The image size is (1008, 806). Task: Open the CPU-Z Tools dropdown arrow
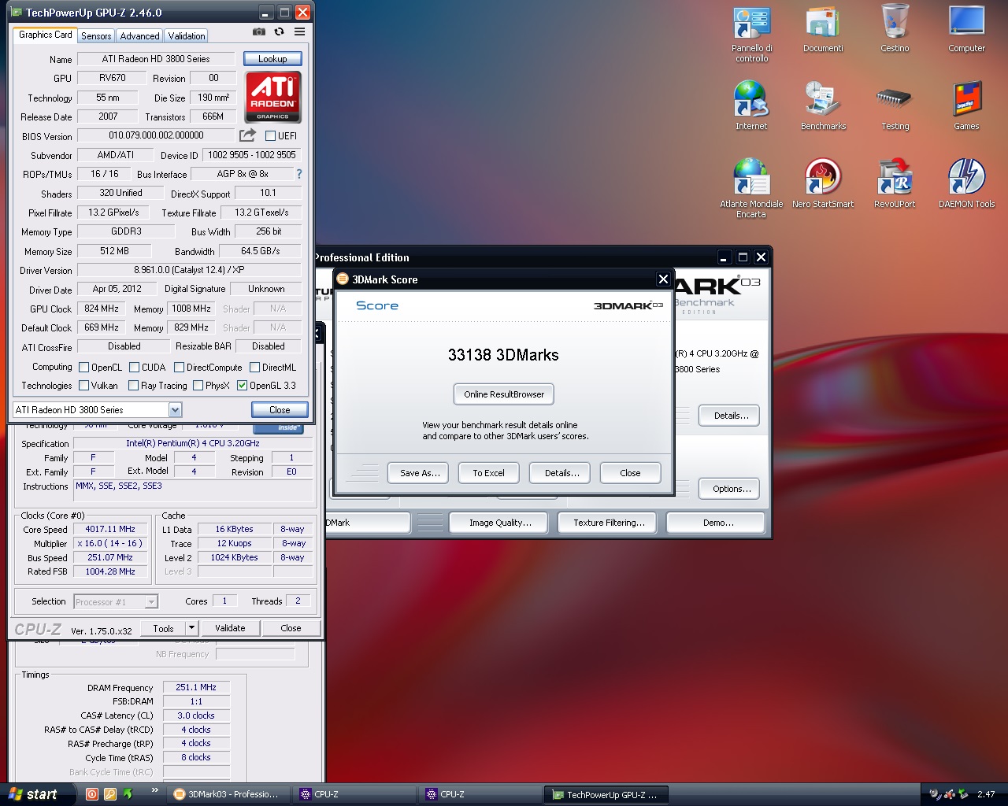pyautogui.click(x=191, y=628)
